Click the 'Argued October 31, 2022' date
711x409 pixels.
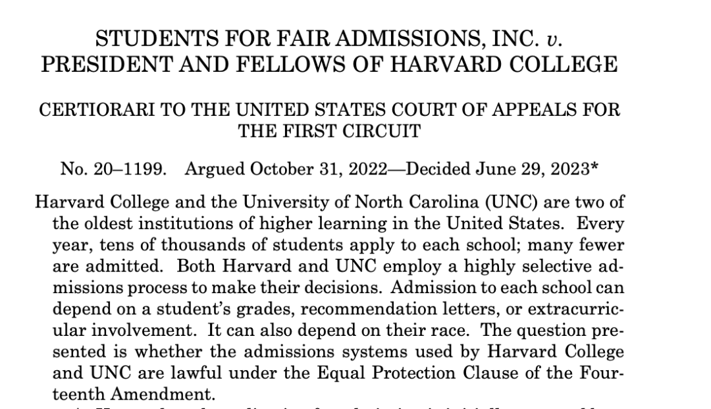coord(276,169)
